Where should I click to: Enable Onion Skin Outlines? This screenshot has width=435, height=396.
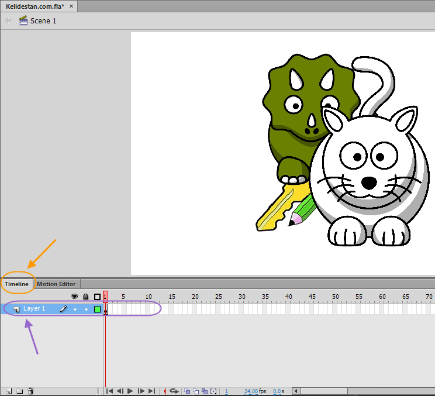[x=196, y=391]
